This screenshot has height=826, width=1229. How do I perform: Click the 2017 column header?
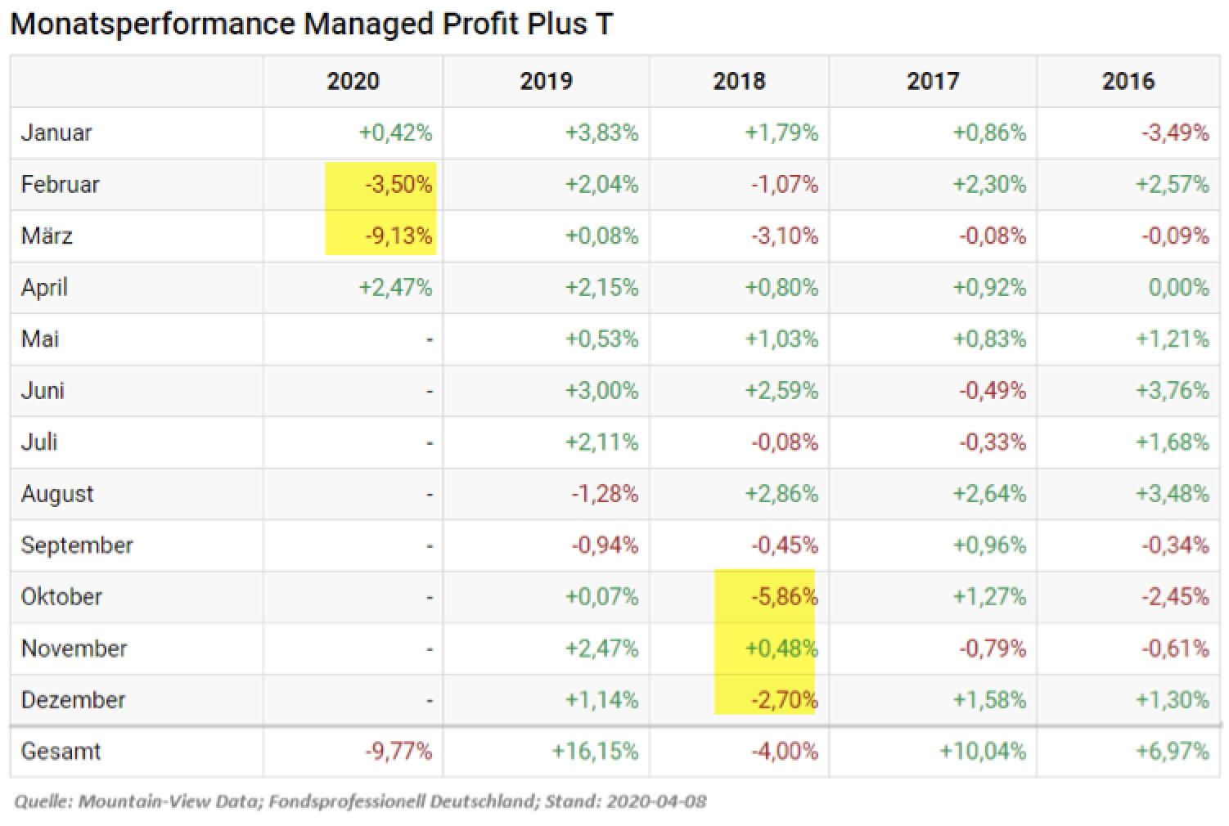click(x=933, y=81)
